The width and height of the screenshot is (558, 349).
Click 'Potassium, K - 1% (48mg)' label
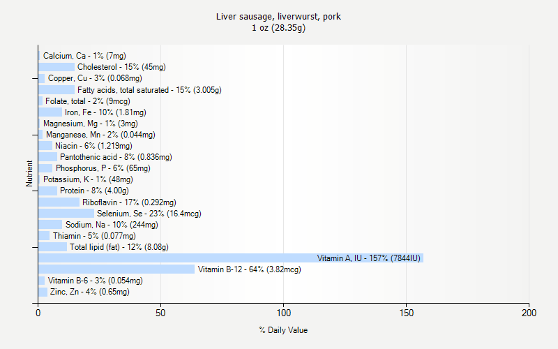coord(88,179)
